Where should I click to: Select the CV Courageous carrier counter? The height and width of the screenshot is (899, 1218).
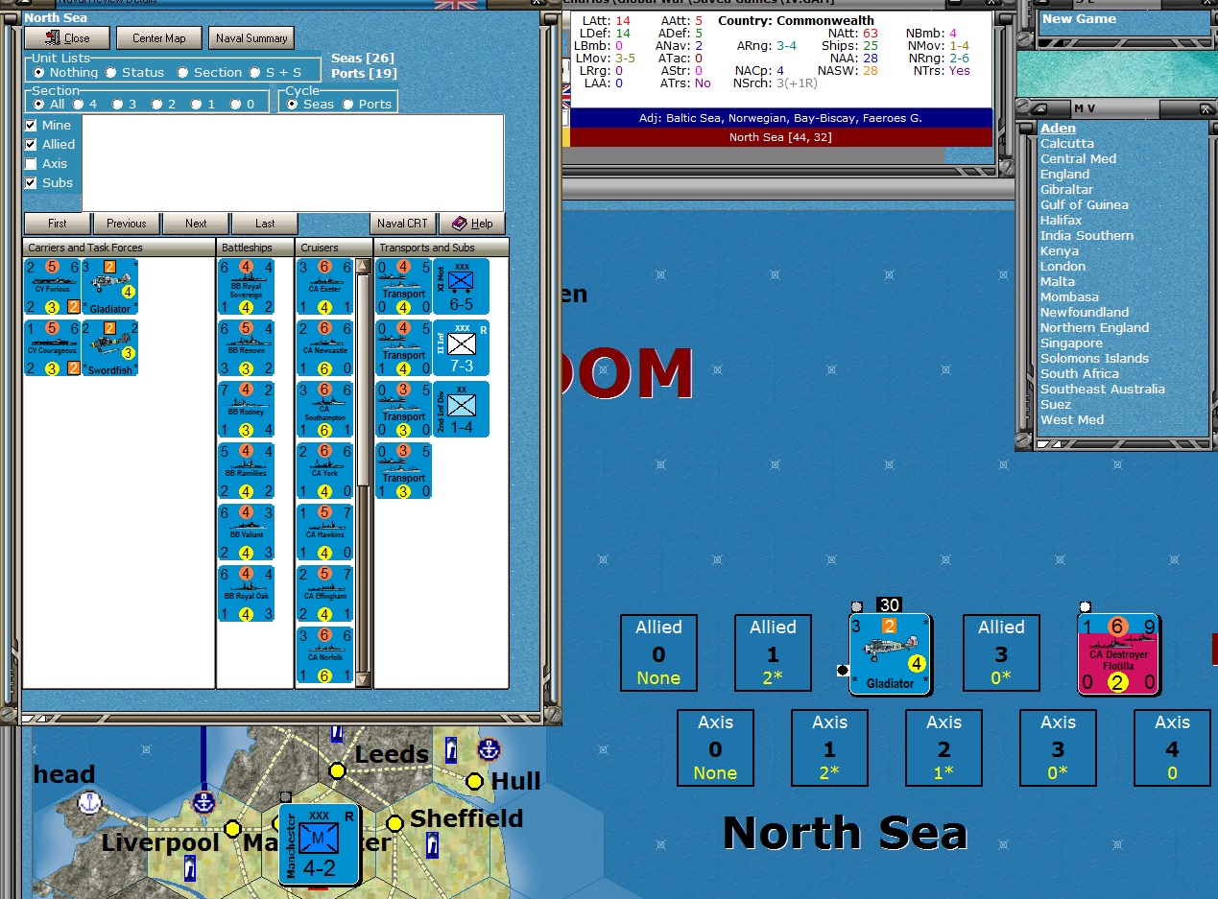coord(52,347)
